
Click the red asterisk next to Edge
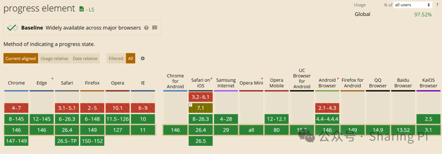coord(52,79)
